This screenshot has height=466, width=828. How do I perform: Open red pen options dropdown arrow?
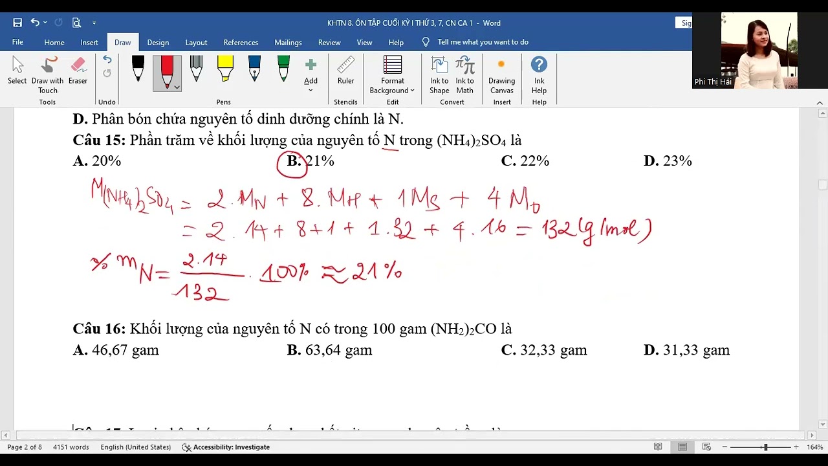(x=177, y=87)
